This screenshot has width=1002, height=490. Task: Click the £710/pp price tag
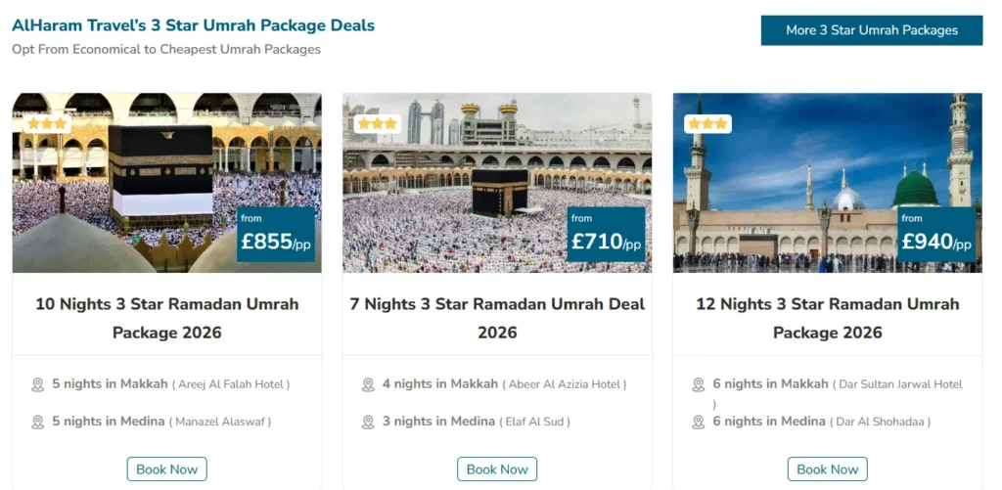(606, 236)
